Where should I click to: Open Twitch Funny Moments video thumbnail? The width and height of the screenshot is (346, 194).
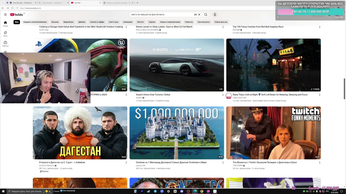pos(274,133)
